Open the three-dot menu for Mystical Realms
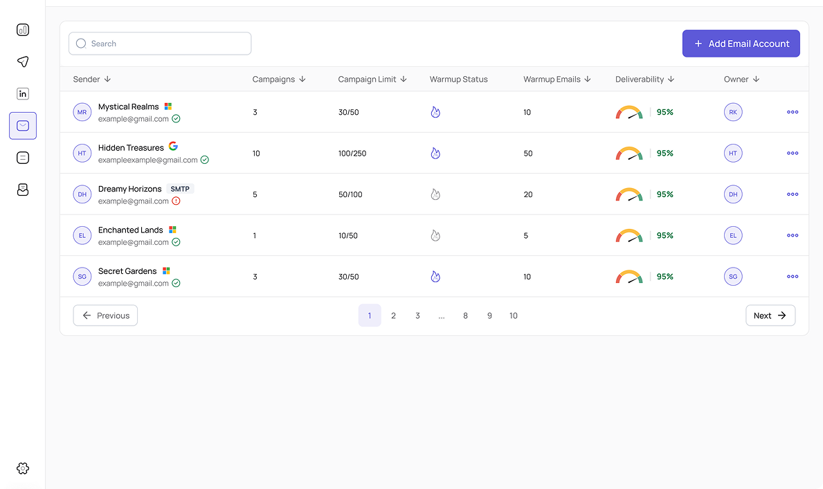823x489 pixels. 793,112
